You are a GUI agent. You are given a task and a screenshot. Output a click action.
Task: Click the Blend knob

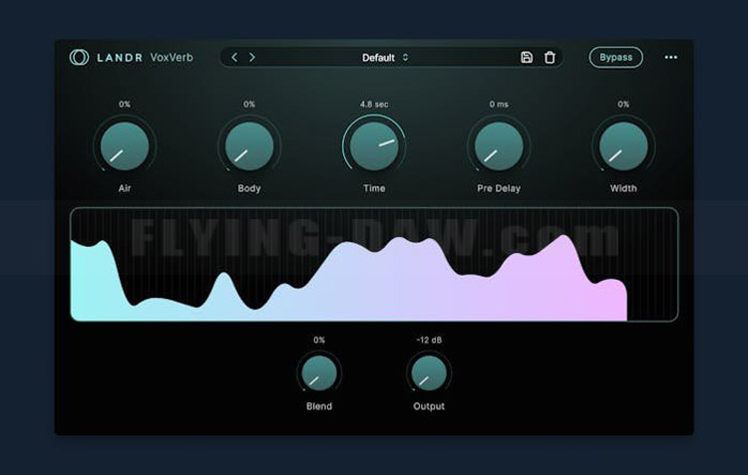[x=319, y=373]
